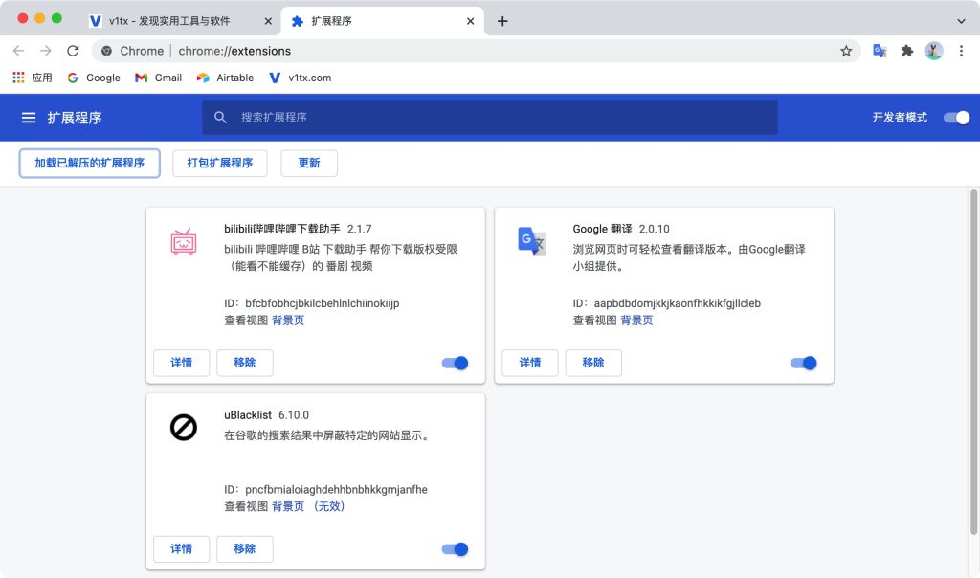The height and width of the screenshot is (578, 980).
Task: Click the search magnifier icon in the extensions bar
Action: 220,117
